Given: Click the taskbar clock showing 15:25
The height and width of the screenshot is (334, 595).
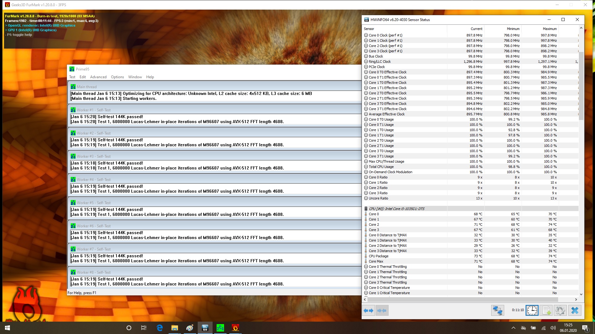Looking at the screenshot, I should [x=568, y=328].
